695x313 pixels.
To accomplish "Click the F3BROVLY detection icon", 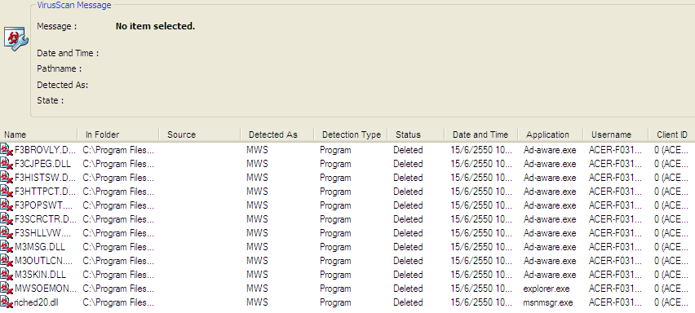I will (x=7, y=150).
